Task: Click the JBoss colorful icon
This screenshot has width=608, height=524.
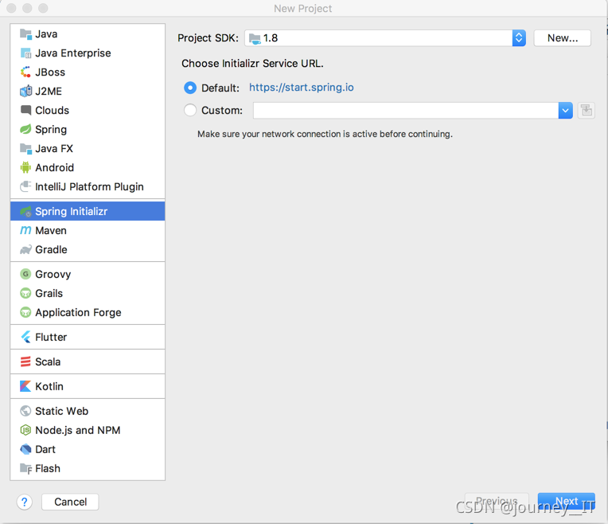Action: (25, 72)
